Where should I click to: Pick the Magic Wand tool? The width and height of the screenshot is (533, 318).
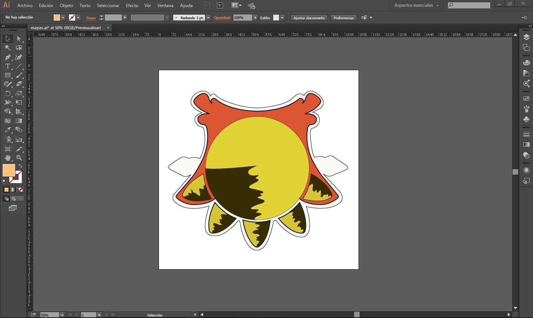coord(8,48)
